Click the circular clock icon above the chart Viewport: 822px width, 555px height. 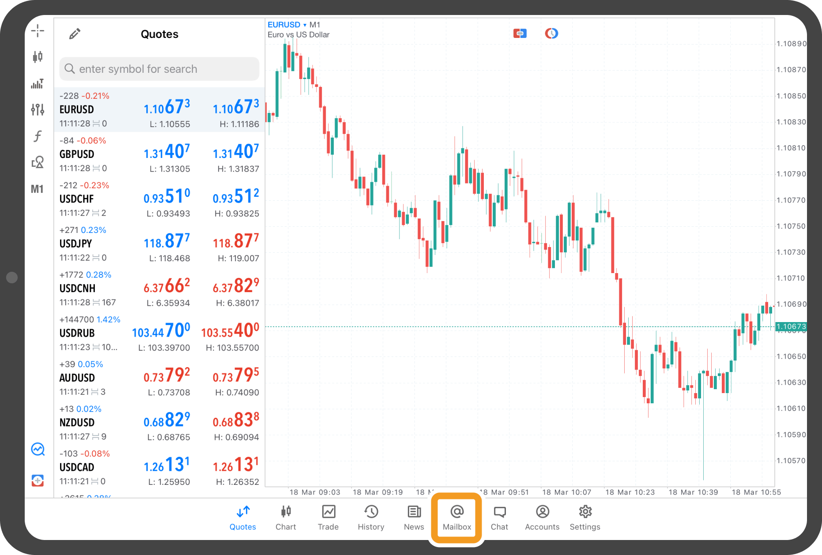[x=551, y=34]
